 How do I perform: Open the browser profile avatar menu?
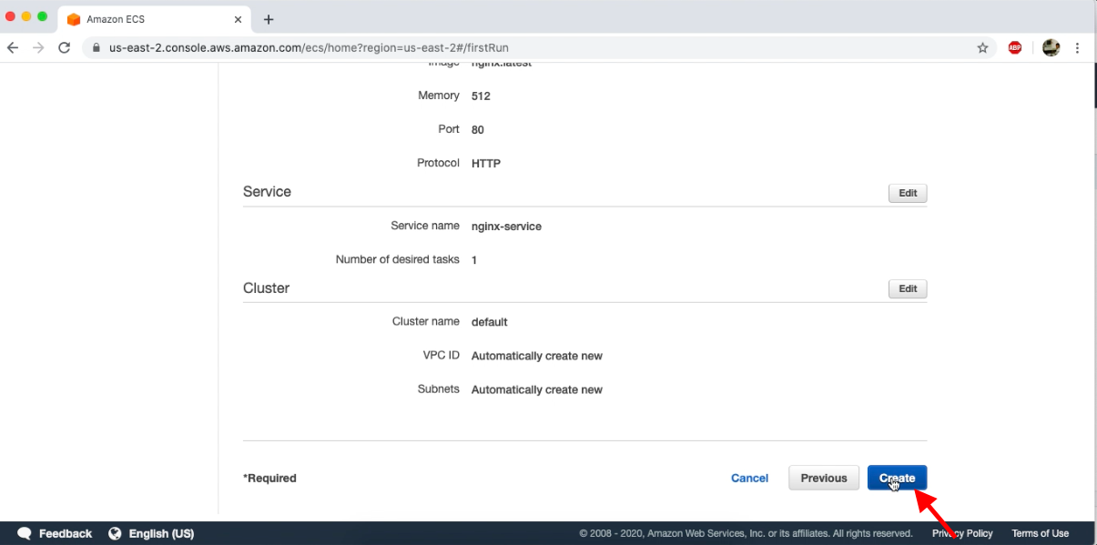click(x=1050, y=47)
